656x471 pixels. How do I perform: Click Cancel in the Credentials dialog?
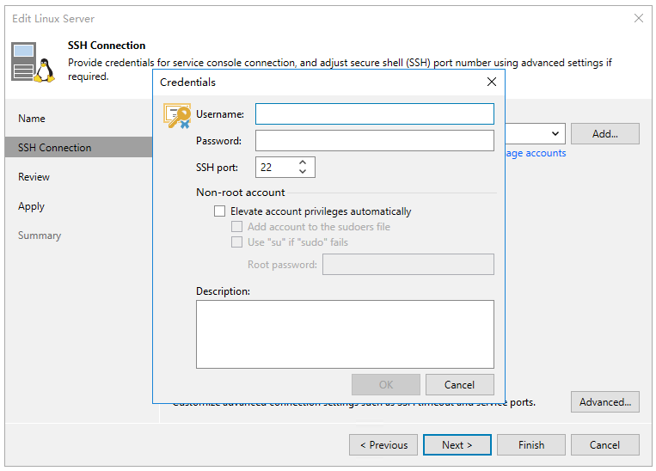pyautogui.click(x=460, y=385)
